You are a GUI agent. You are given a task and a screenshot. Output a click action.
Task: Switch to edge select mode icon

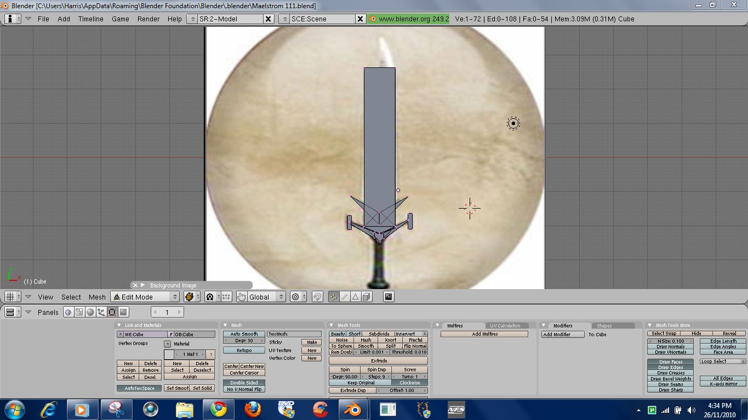click(344, 297)
